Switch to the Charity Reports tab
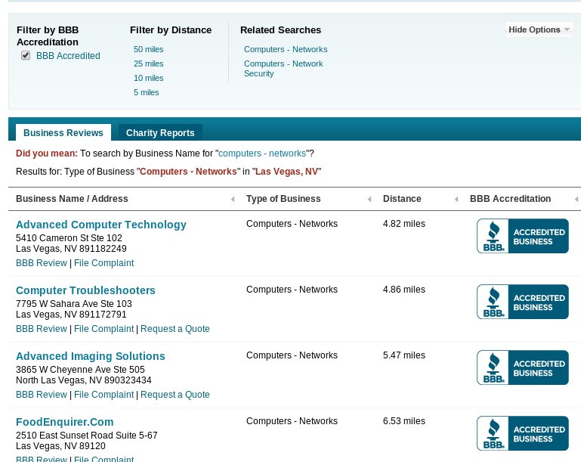 pyautogui.click(x=160, y=133)
